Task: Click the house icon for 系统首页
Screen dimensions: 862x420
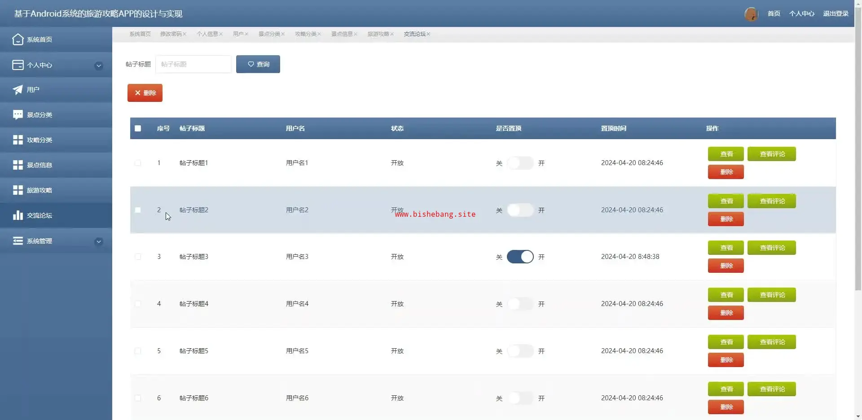Action: coord(18,39)
